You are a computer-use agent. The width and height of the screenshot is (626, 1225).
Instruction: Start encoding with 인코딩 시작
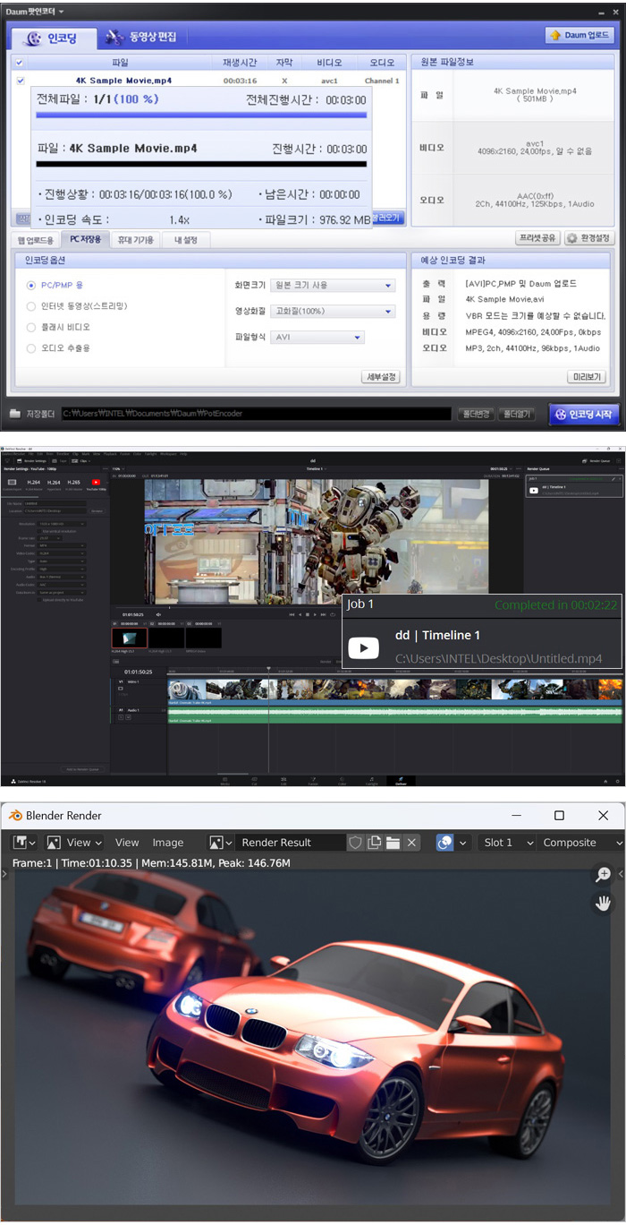coord(583,414)
